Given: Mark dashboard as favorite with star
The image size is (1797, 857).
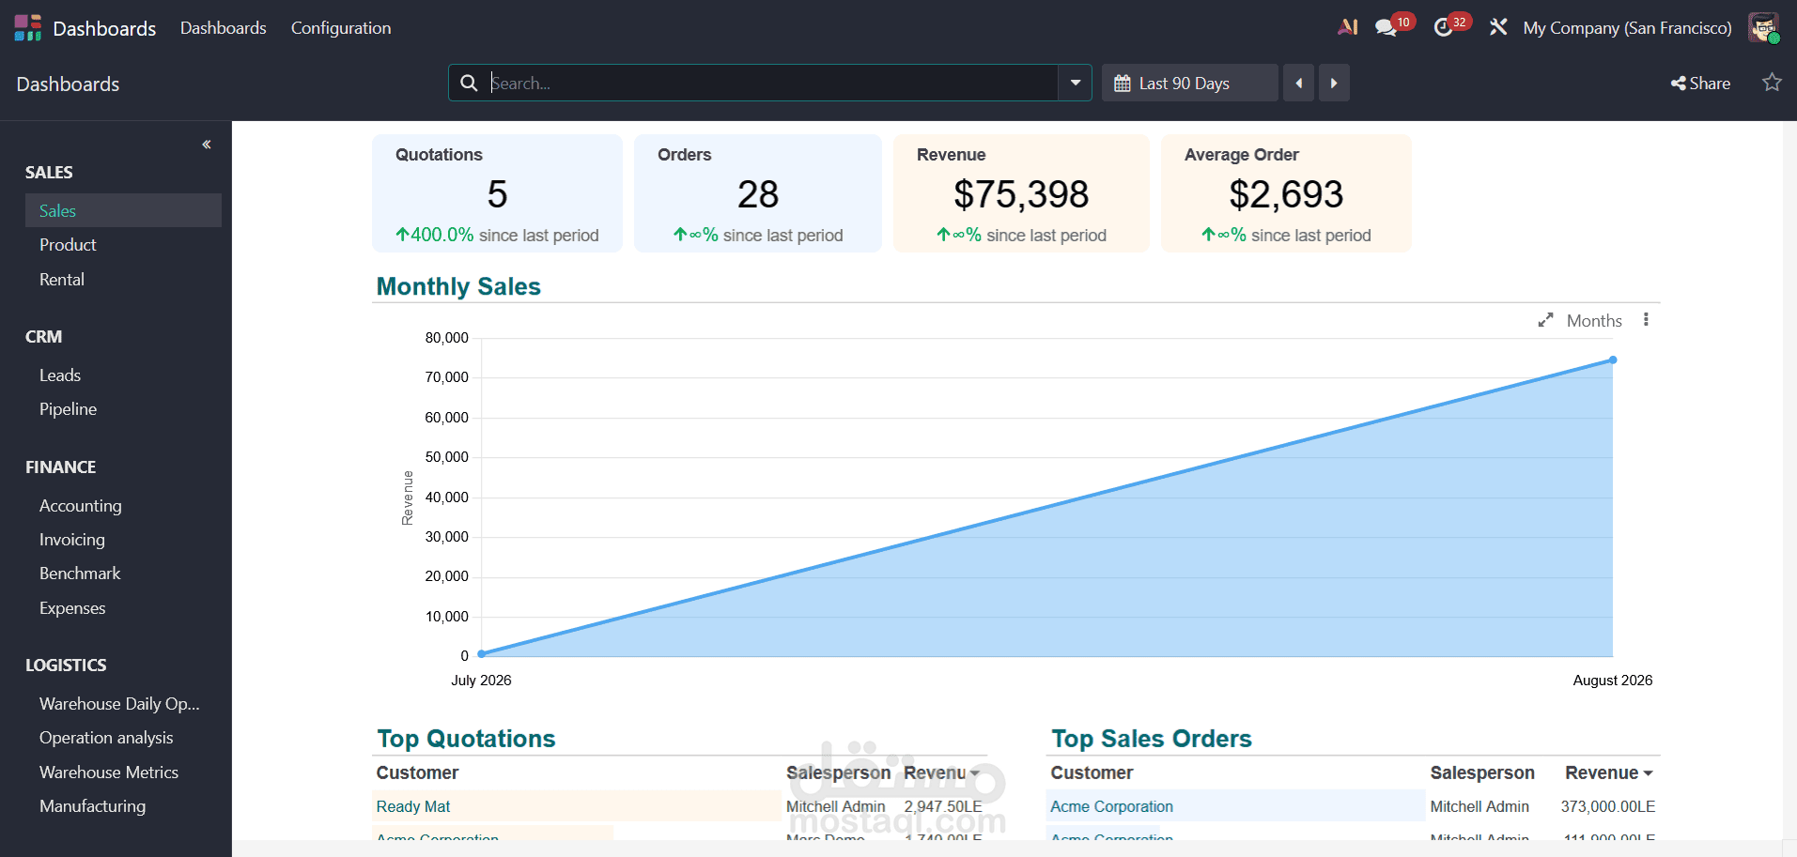Looking at the screenshot, I should pos(1772,83).
